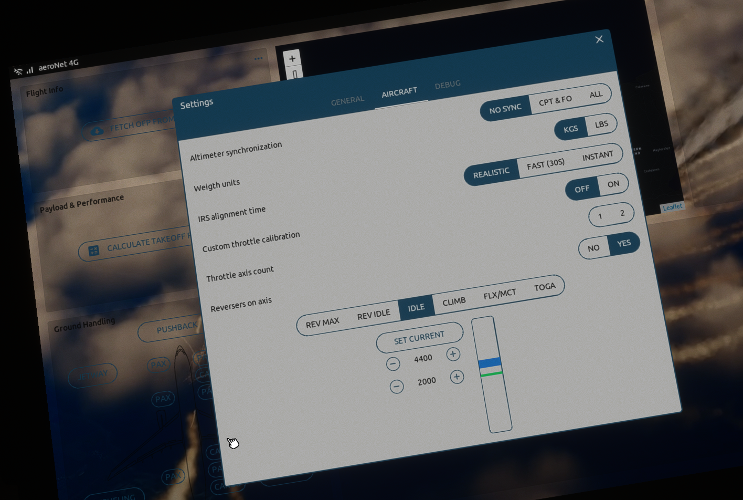Select LBS weight units
This screenshot has height=500, width=743.
point(601,124)
